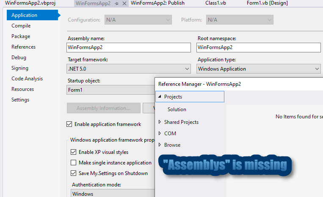Open the Authentication mode dropdown
Screen dimensions: 323x197
(113, 194)
